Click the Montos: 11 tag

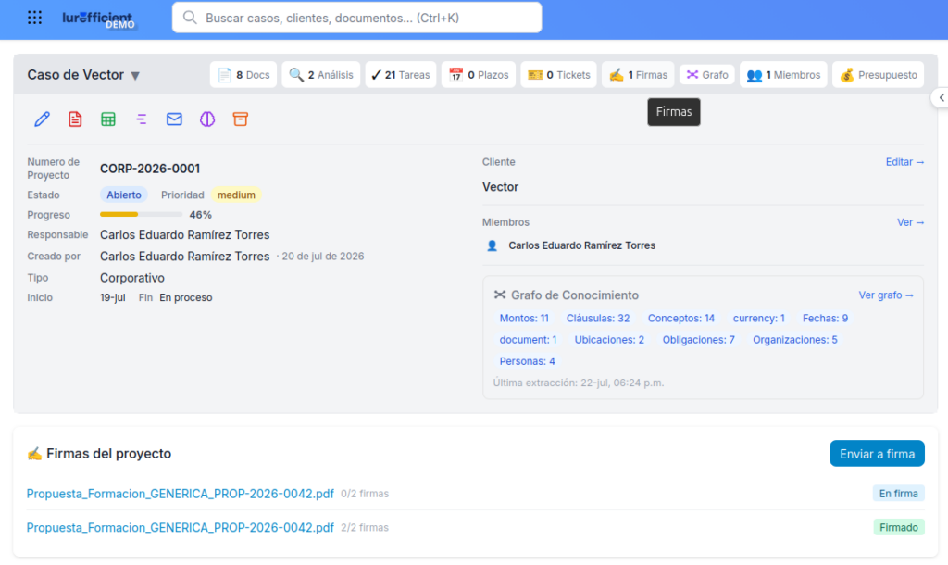[524, 319]
